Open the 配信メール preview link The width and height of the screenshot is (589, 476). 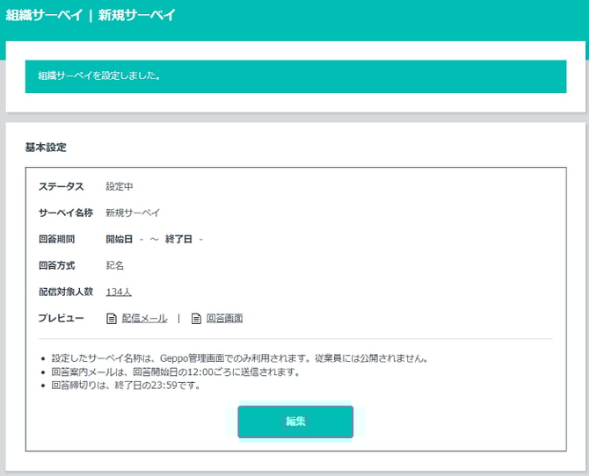[x=144, y=318]
